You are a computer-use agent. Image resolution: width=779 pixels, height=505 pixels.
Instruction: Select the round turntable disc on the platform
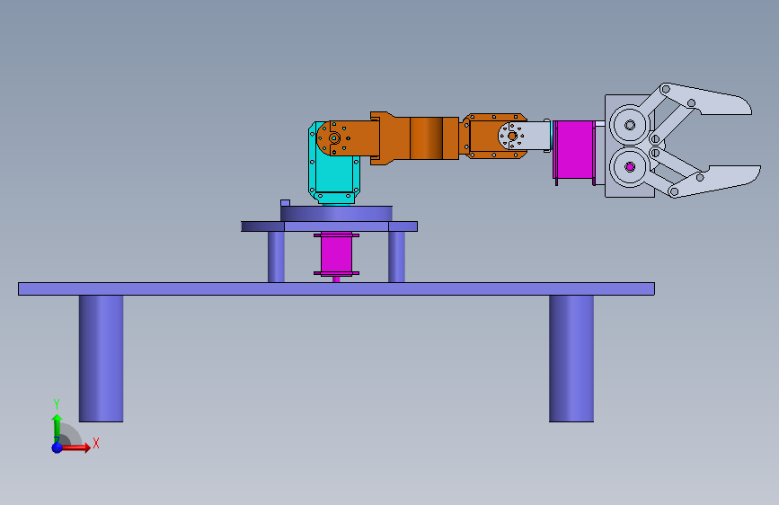coord(336,214)
